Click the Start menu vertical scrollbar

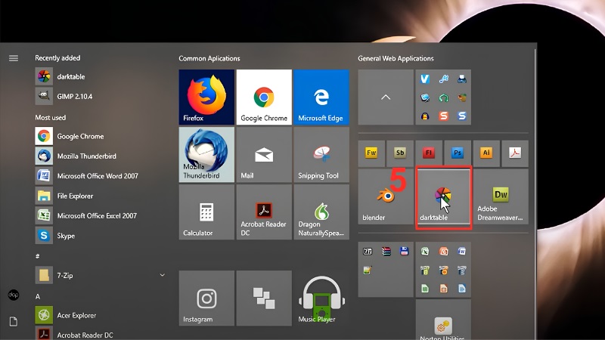coord(535,193)
